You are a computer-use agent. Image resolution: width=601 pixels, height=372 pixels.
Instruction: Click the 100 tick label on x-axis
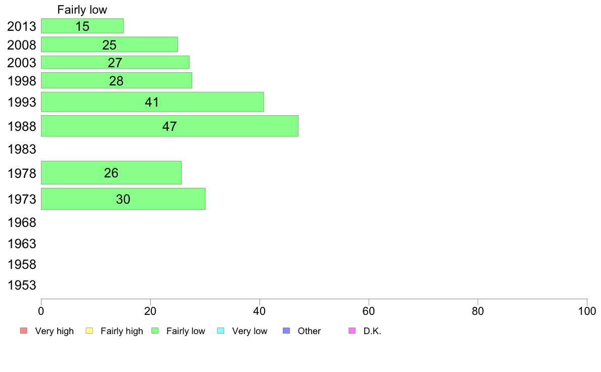click(587, 311)
